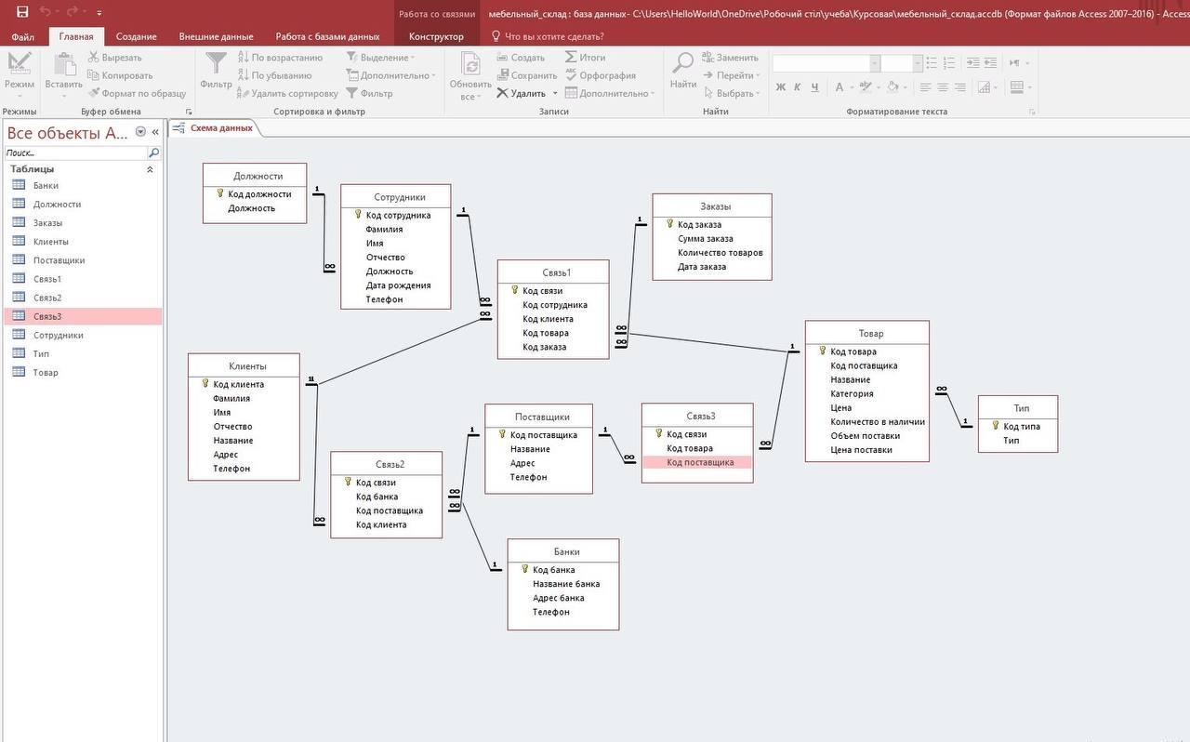The height and width of the screenshot is (742, 1190).
Task: Click Копировать in the clipboard group
Action: coord(120,75)
